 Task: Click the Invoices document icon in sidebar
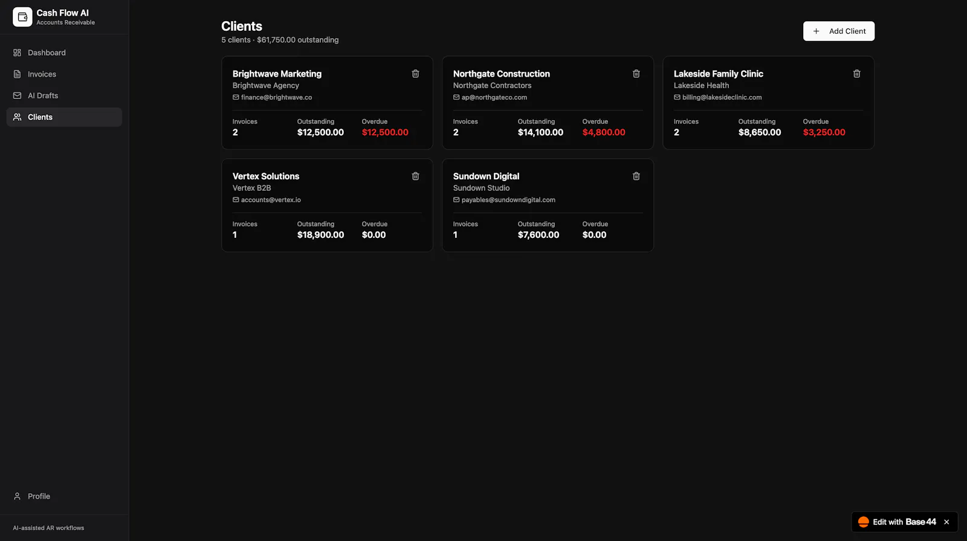click(17, 74)
